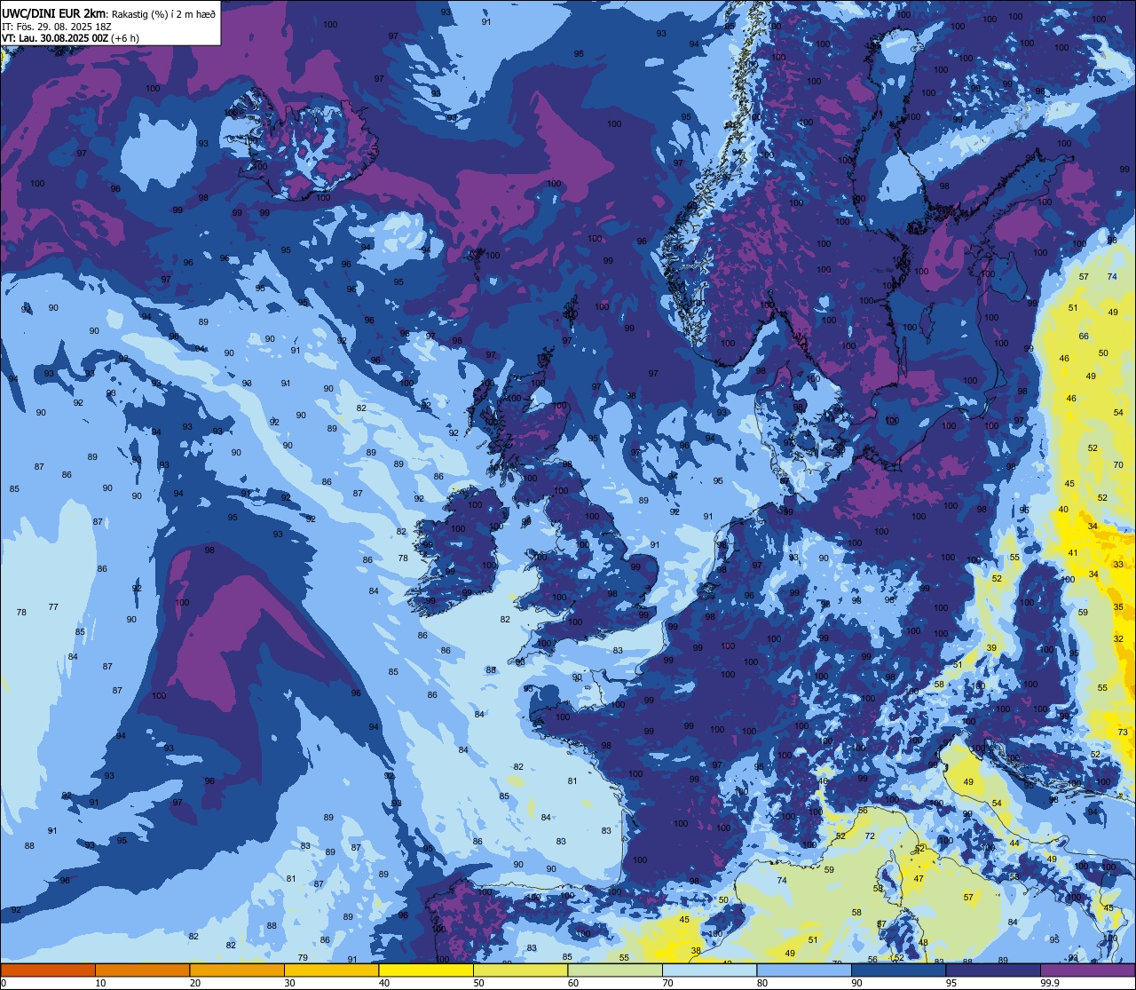This screenshot has width=1136, height=990.
Task: Click the legend label "70"
Action: tap(668, 983)
